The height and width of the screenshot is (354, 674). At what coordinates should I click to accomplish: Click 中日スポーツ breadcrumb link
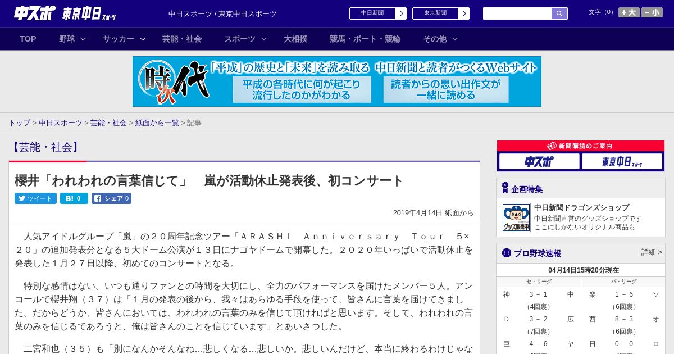click(x=60, y=122)
